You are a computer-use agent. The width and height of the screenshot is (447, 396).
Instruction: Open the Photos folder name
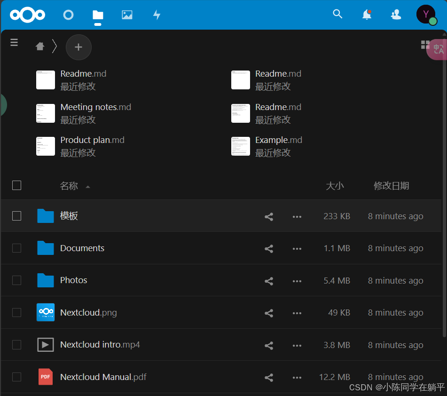tap(73, 280)
